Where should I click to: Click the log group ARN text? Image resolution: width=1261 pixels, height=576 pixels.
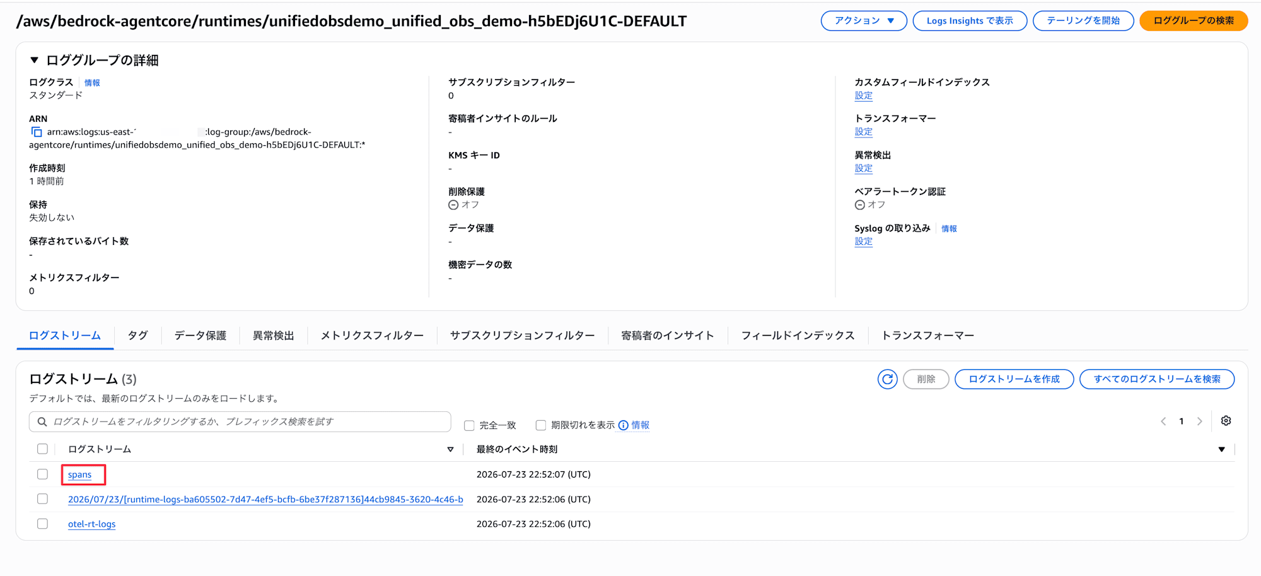[197, 138]
